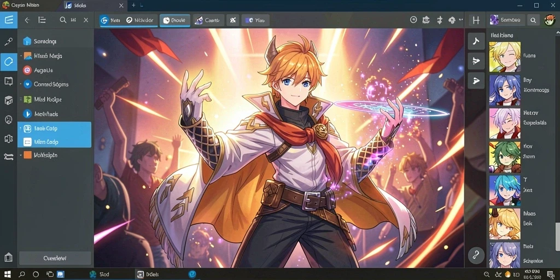Open the presentation screen icon in left rail
Image resolution: width=560 pixels, height=280 pixels.
click(x=9, y=81)
